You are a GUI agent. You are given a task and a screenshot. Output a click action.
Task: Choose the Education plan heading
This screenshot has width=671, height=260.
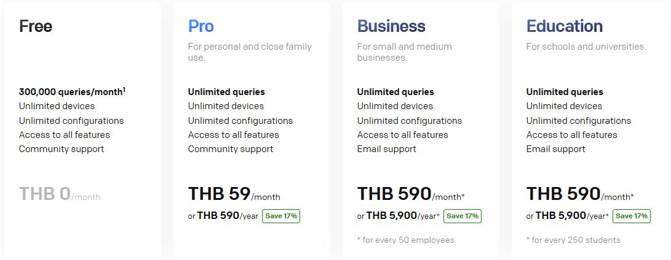click(564, 26)
